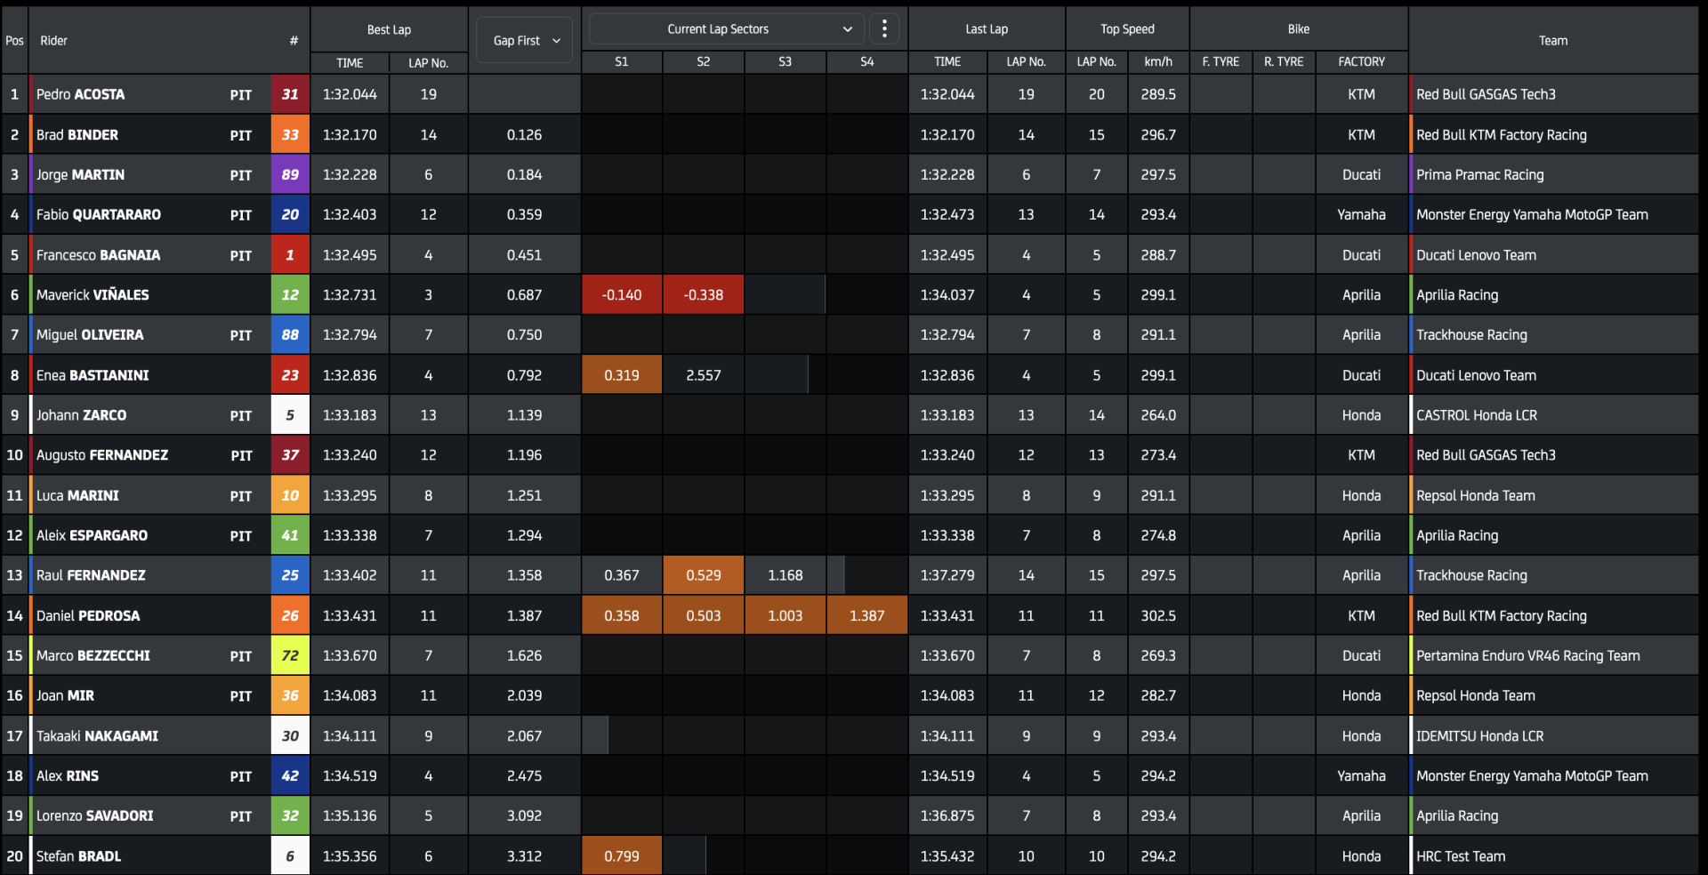Viewport: 1708px width, 875px height.
Task: Click IDEMITSU Honda LCR team name
Action: (x=1479, y=736)
